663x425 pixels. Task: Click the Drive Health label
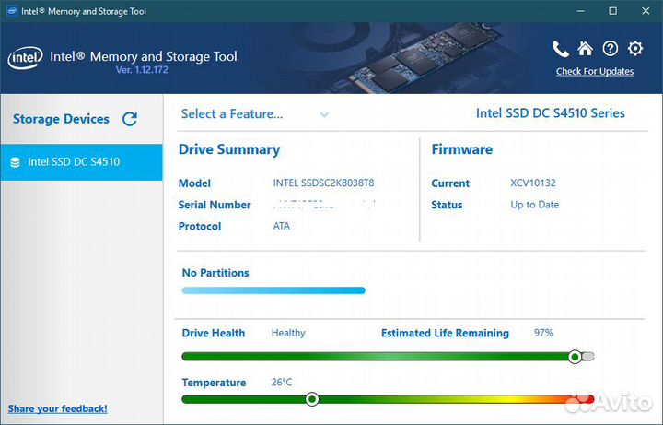coord(214,333)
